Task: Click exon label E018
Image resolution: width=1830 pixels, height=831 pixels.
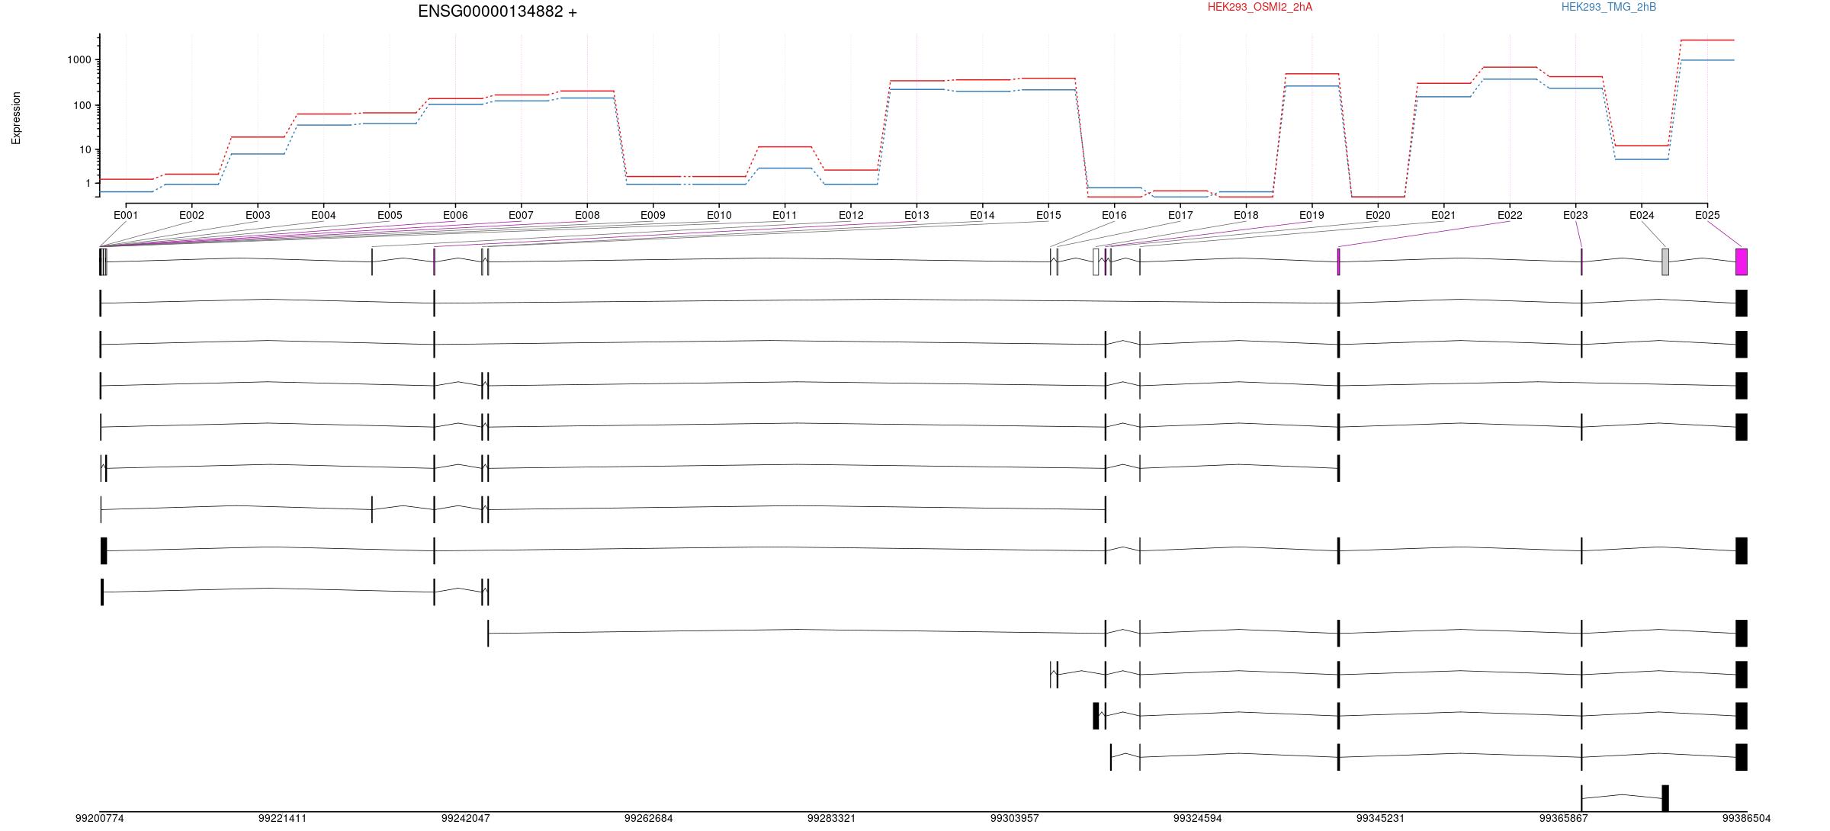Action: (1246, 215)
